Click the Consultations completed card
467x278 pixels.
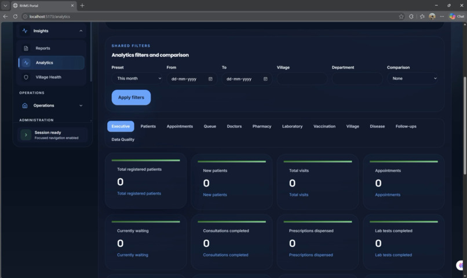pyautogui.click(x=232, y=242)
